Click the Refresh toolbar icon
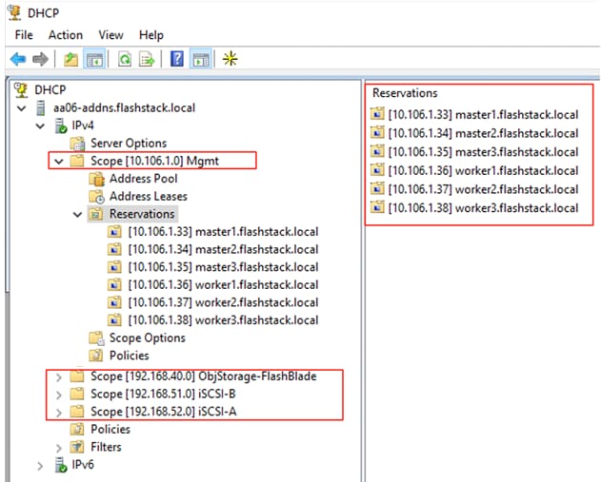The height and width of the screenshot is (482, 601). pos(125,59)
